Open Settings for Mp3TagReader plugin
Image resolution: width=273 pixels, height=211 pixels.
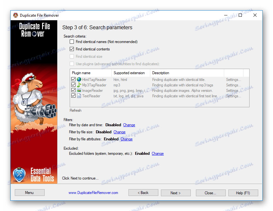click(x=233, y=85)
